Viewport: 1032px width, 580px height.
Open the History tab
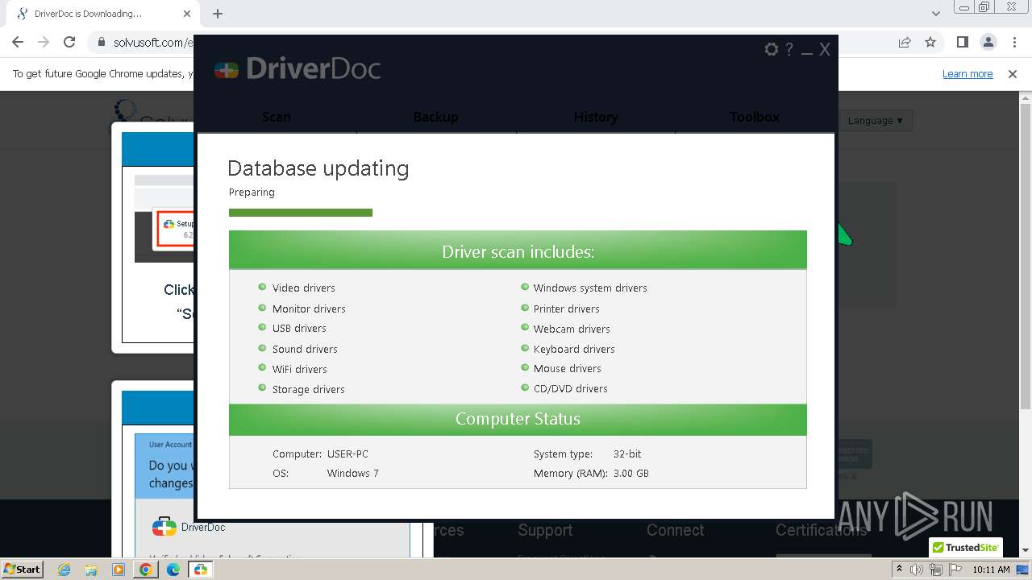tap(595, 117)
